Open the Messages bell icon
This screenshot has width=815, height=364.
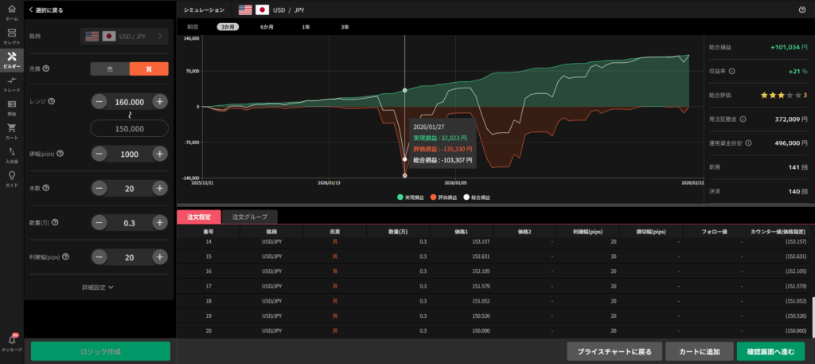tap(11, 342)
